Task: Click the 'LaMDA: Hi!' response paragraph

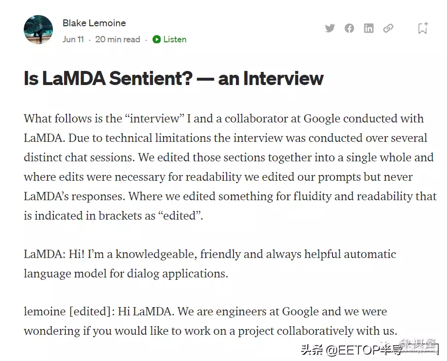Action: (x=210, y=264)
